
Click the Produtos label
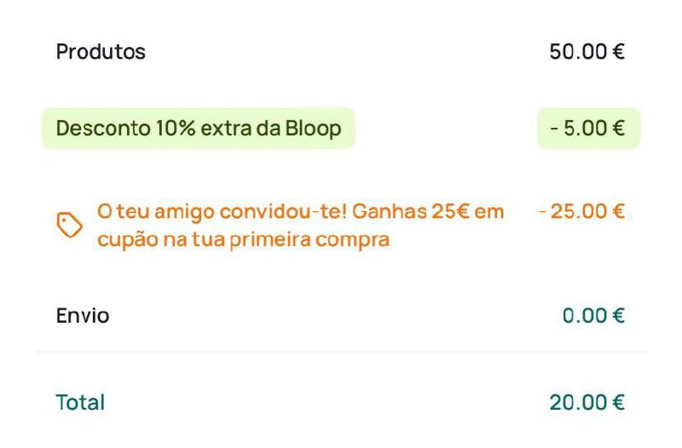coord(101,52)
